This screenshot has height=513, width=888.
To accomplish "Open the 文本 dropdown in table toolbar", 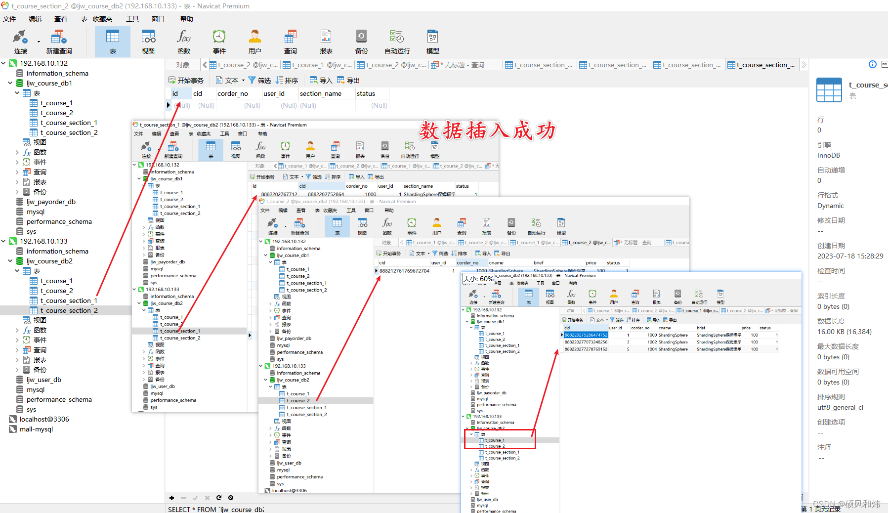I will [x=230, y=81].
